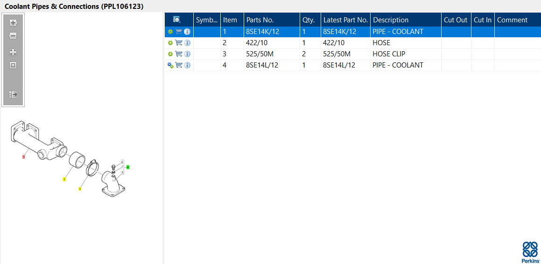The width and height of the screenshot is (541, 264).
Task: Click the four-square grid view icon
Action: [13, 52]
